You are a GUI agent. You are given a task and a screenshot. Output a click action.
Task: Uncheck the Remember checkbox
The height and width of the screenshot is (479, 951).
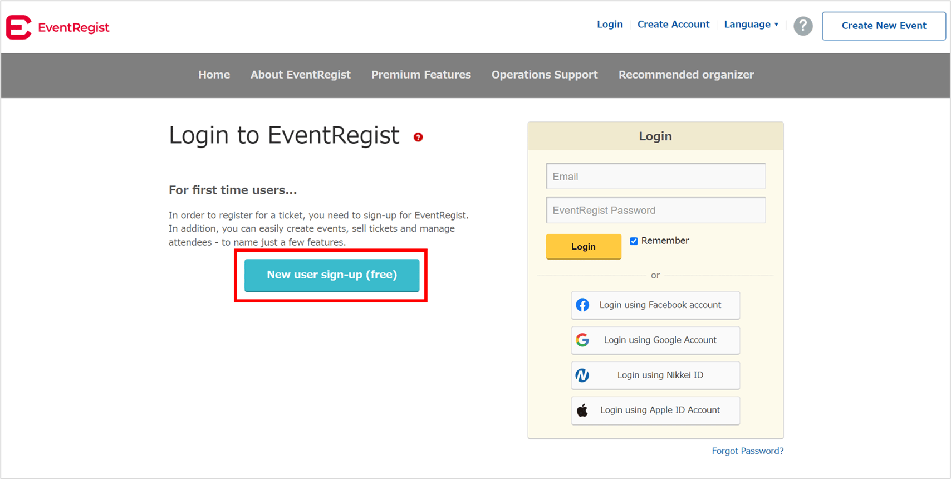pyautogui.click(x=634, y=241)
